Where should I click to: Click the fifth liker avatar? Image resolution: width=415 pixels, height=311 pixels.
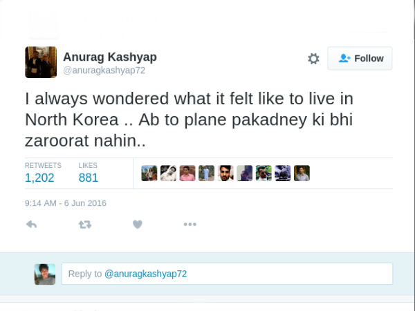tap(225, 173)
